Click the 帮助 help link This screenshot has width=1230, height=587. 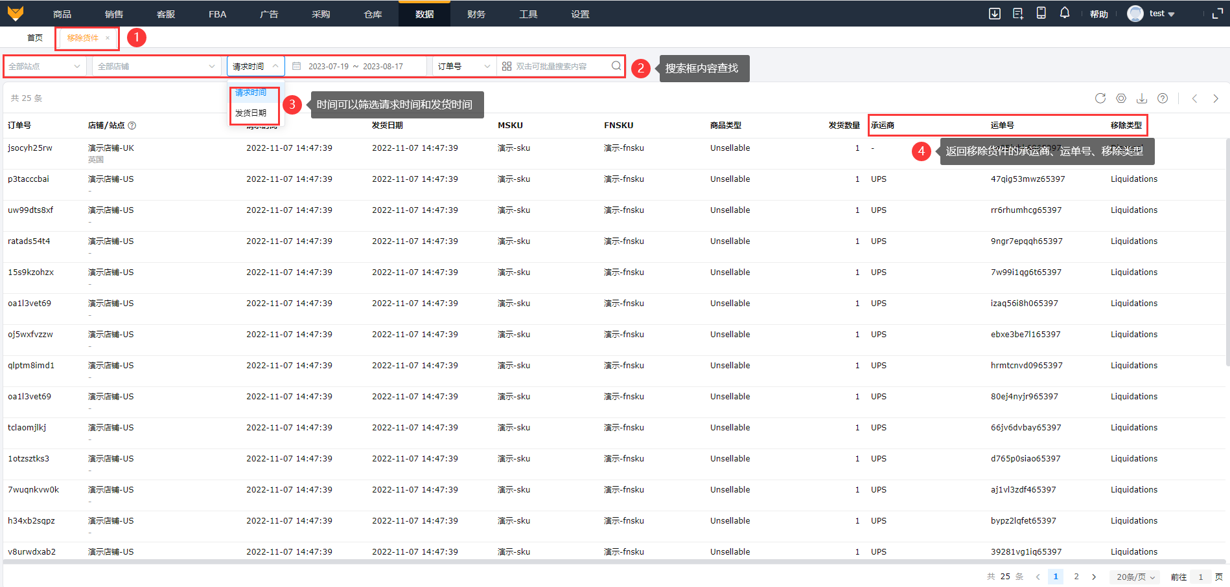(x=1098, y=14)
